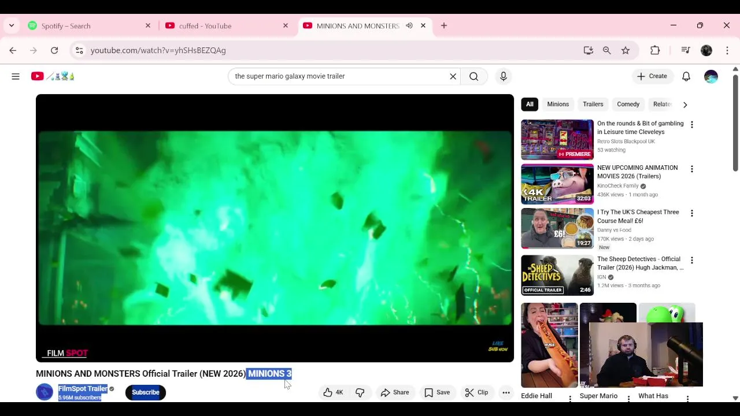
Task: Open the YouTube guide hamburger menu
Action: point(16,76)
